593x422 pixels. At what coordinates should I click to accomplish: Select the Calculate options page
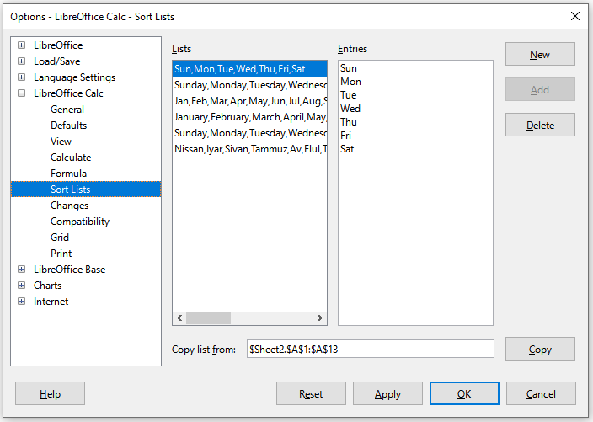click(x=71, y=158)
